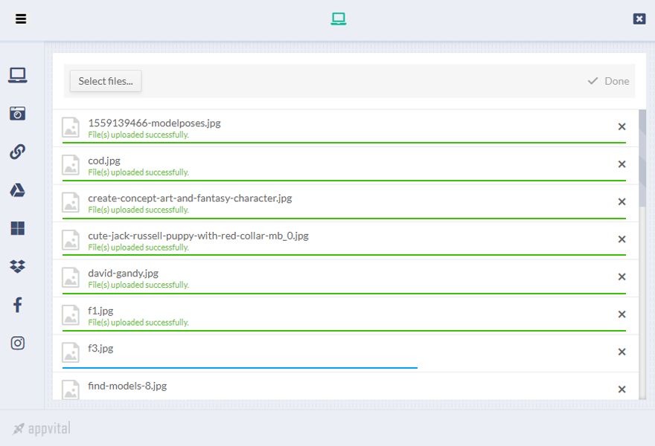Viewport: 655px width, 446px height.
Task: Click the Done button
Action: tap(608, 81)
